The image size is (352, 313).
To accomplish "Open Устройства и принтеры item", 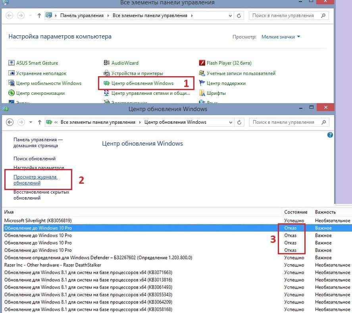I will click(133, 73).
